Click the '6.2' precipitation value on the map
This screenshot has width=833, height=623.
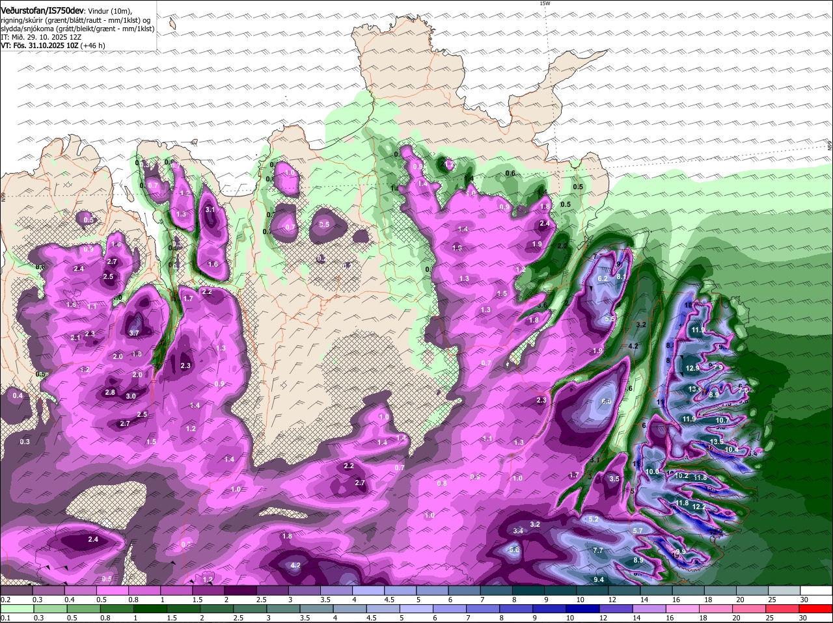click(x=603, y=278)
